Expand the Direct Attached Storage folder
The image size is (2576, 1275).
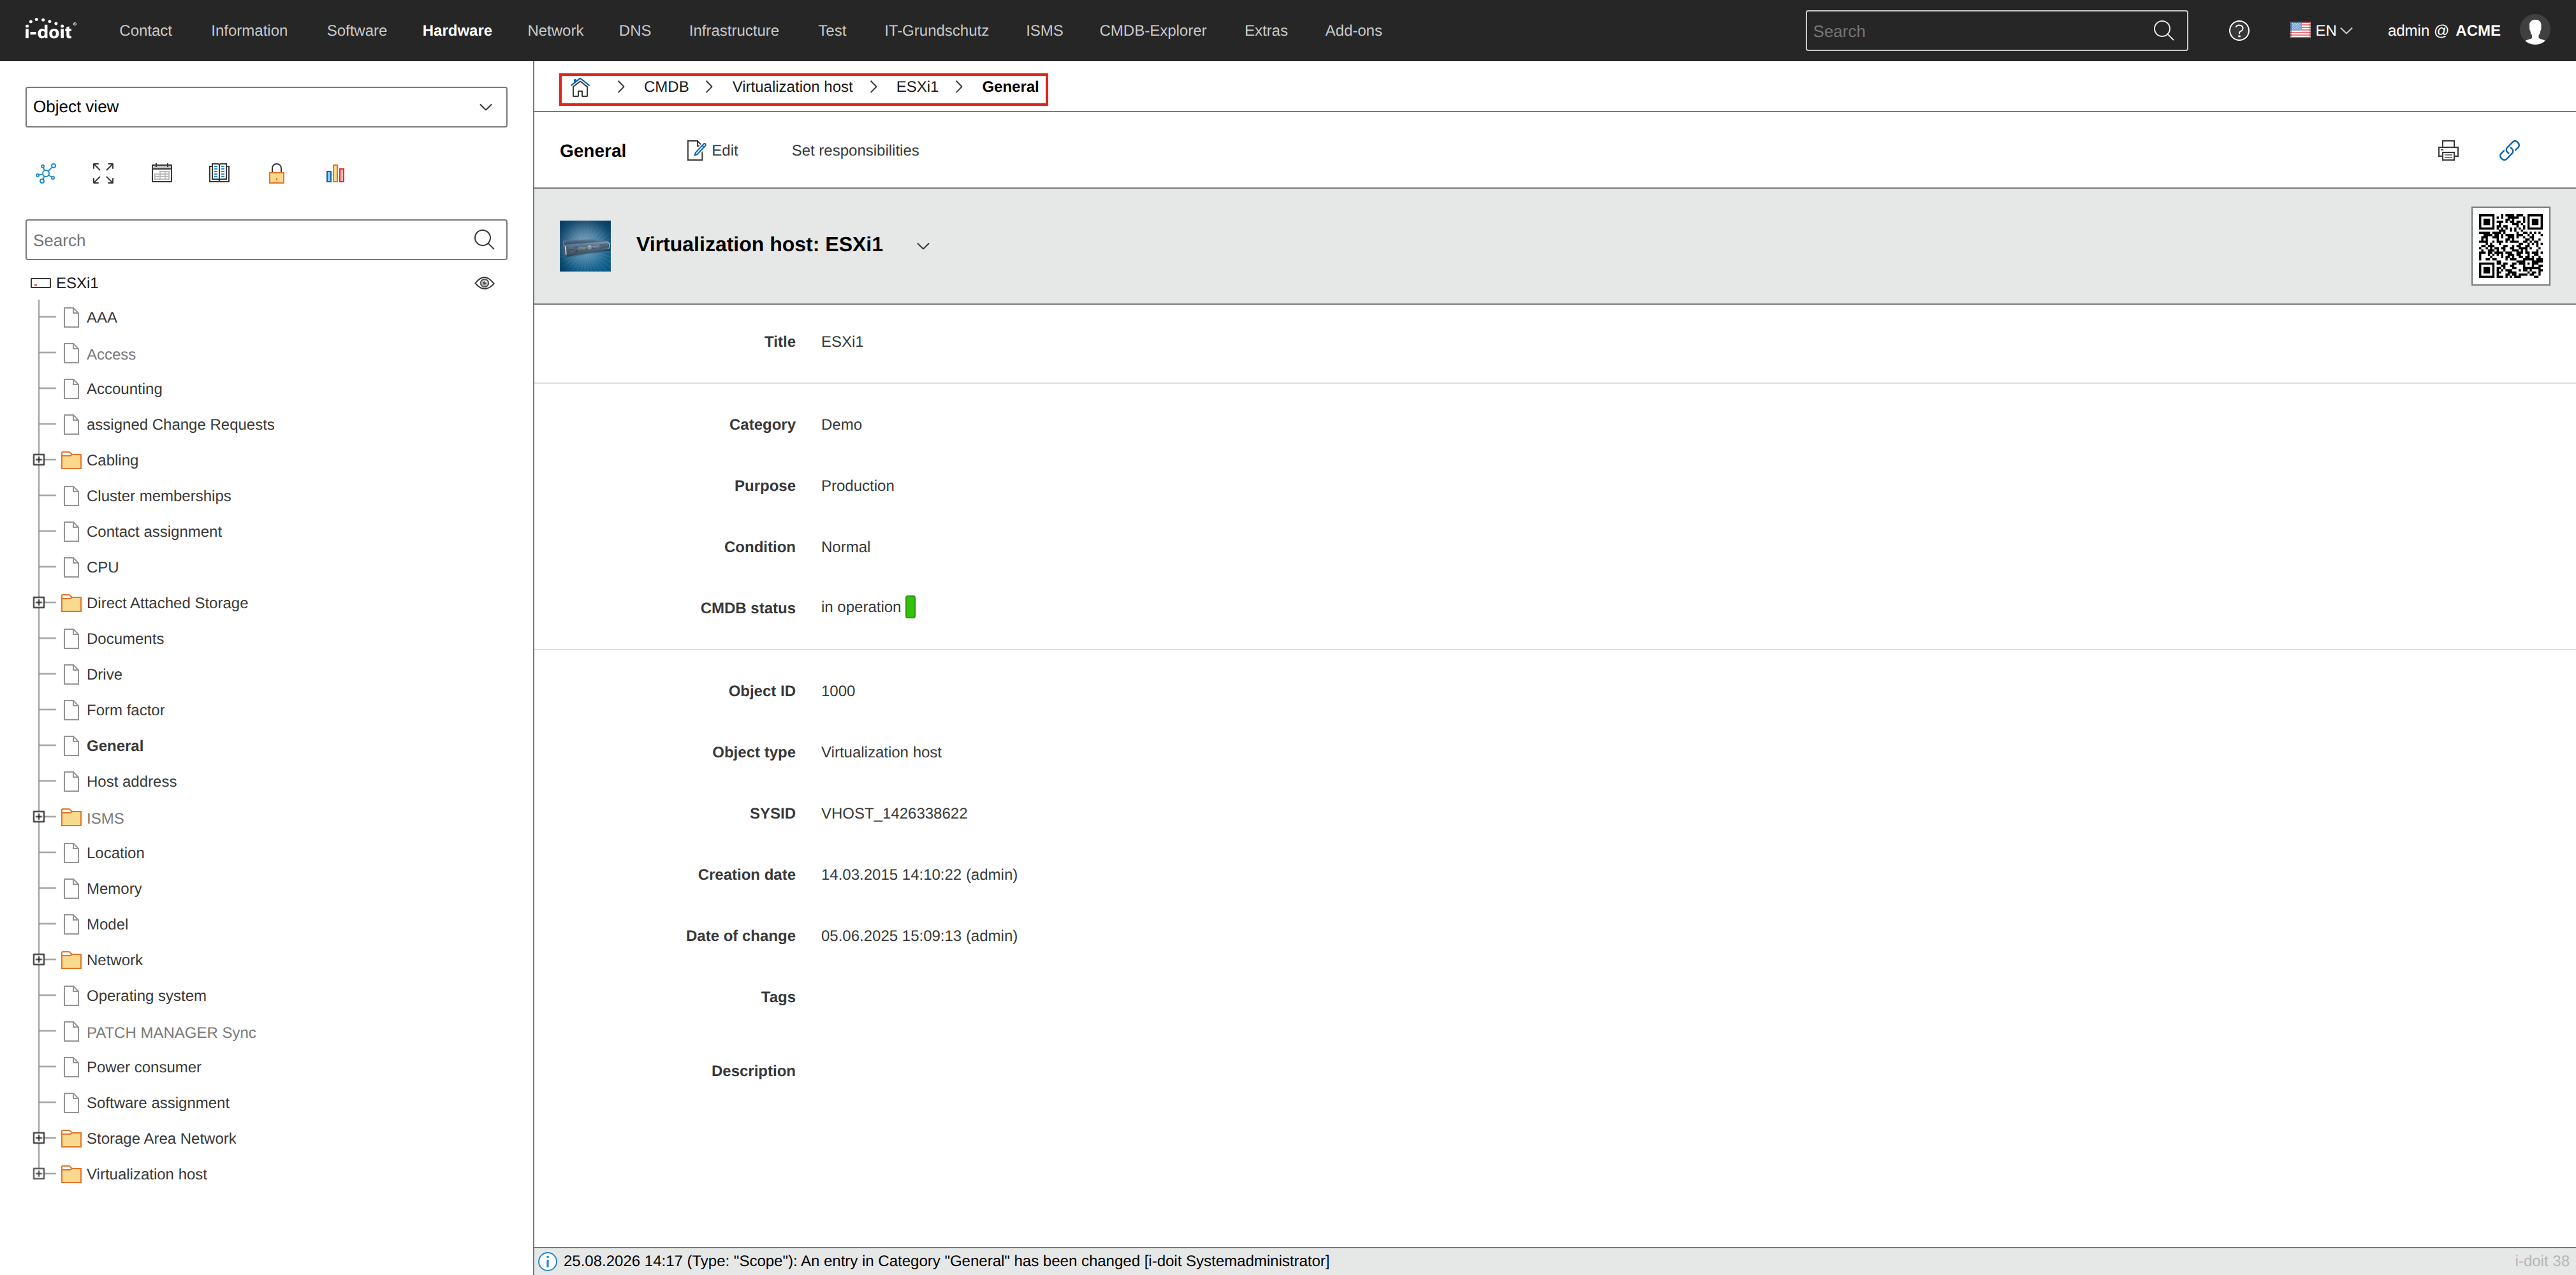[x=39, y=603]
